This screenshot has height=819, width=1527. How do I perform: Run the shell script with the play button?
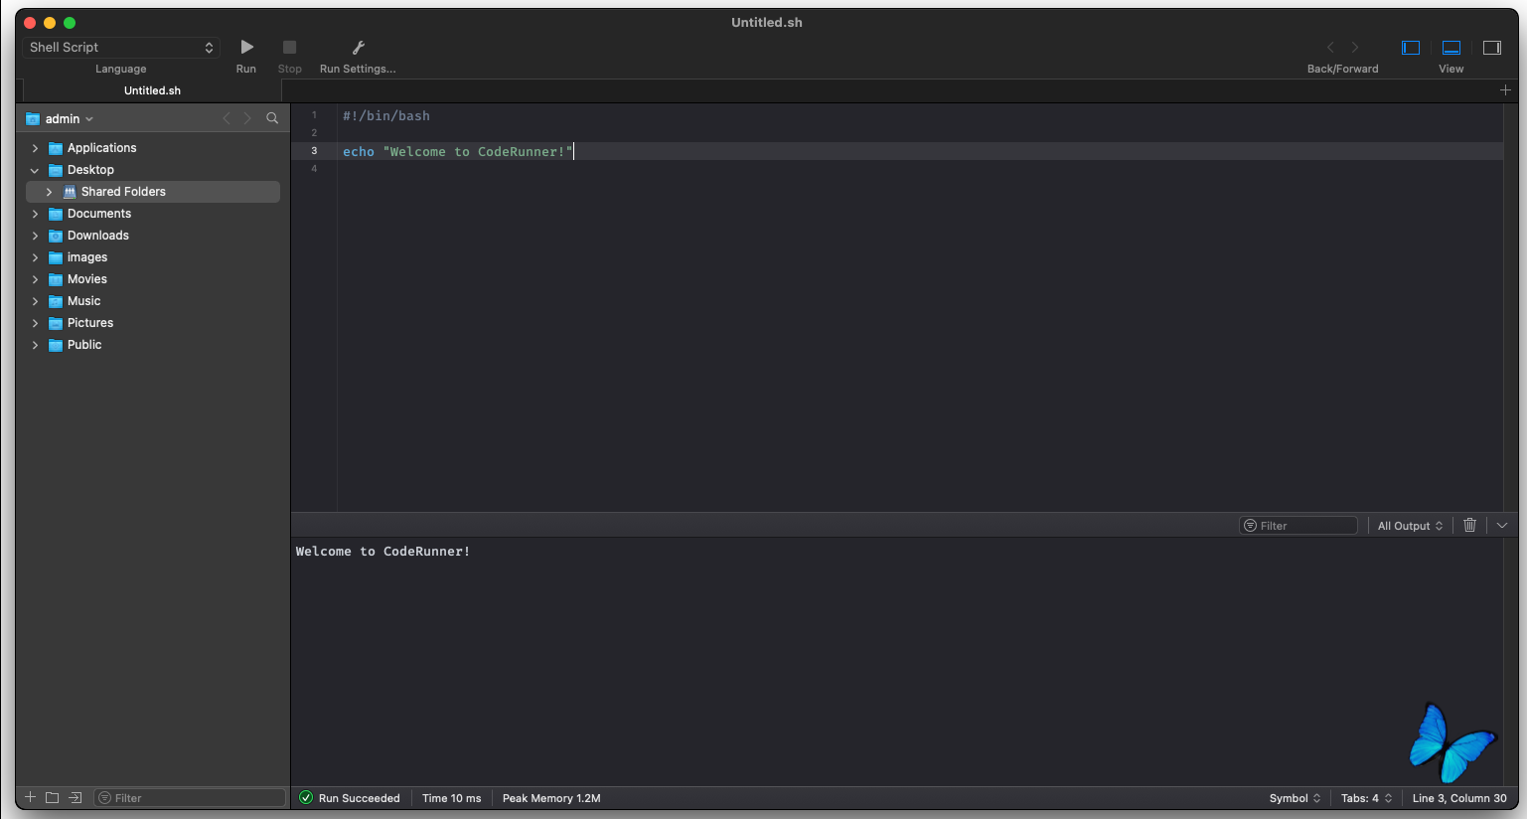246,47
